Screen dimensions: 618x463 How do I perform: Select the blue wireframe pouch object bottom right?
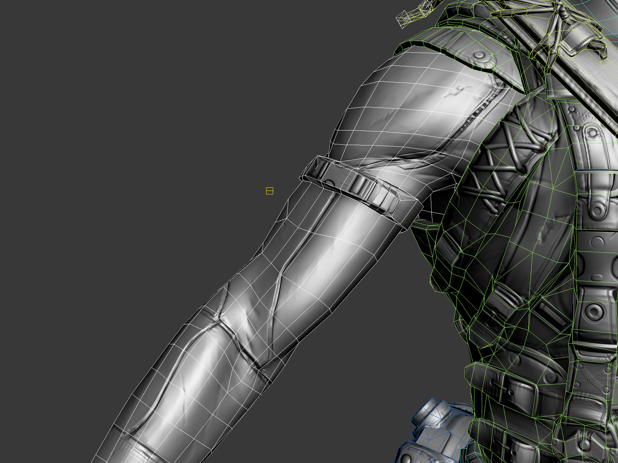point(441,434)
